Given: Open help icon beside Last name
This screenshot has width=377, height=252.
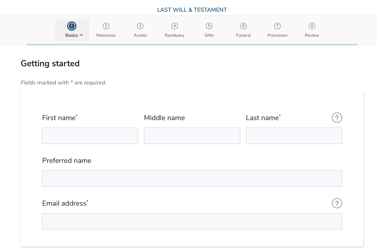Looking at the screenshot, I should pyautogui.click(x=337, y=118).
